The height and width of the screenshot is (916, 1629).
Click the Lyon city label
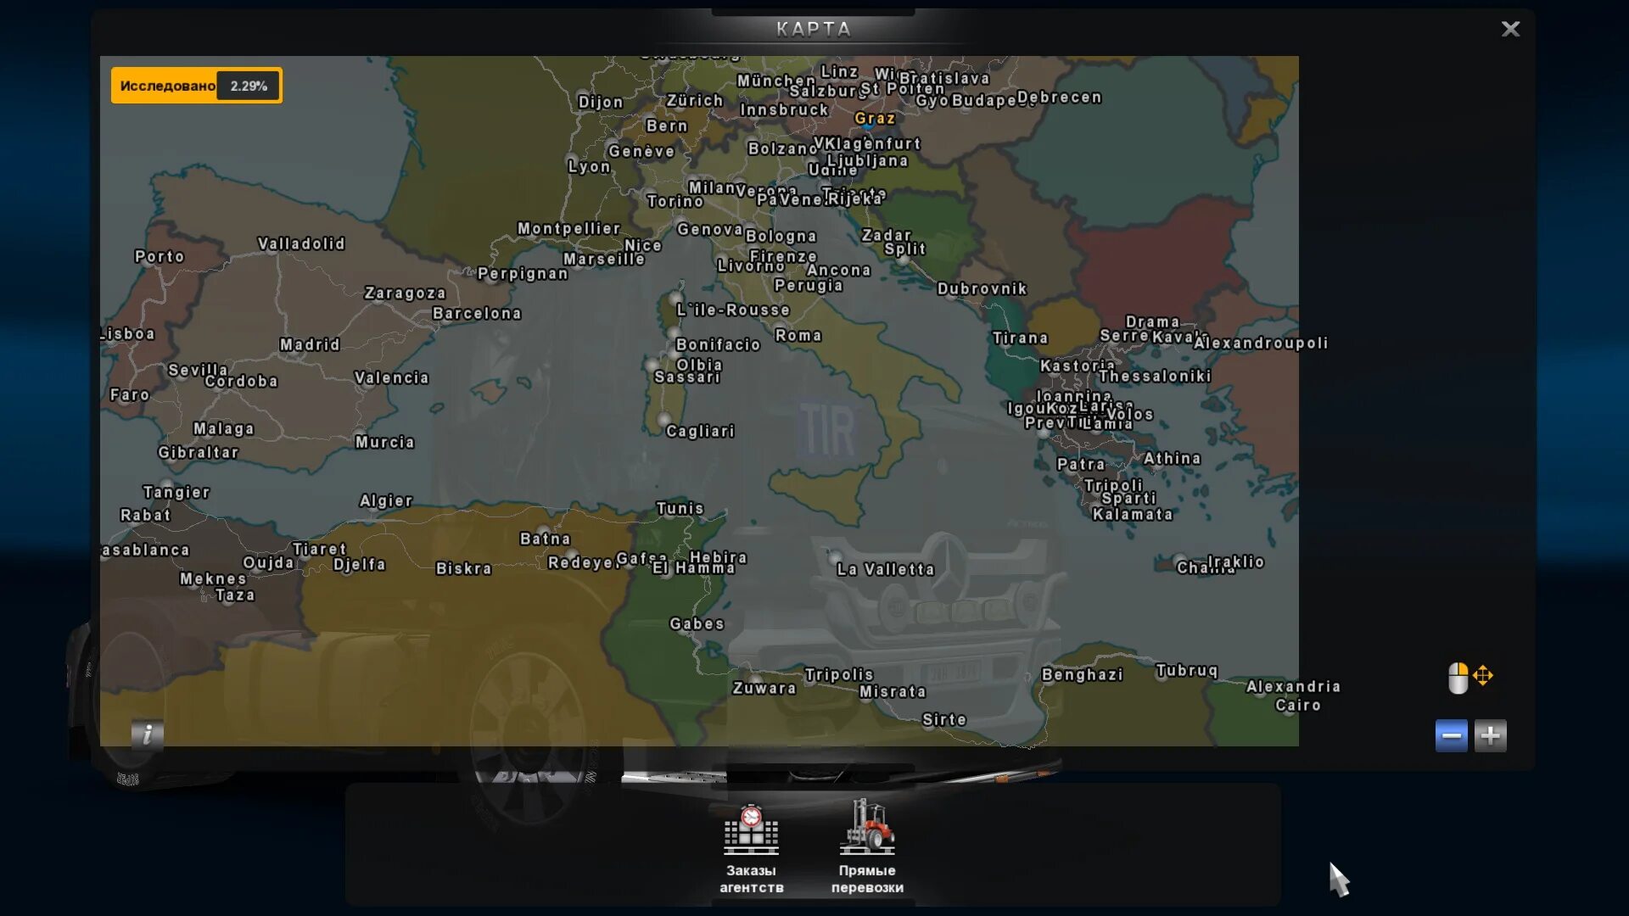click(x=589, y=166)
